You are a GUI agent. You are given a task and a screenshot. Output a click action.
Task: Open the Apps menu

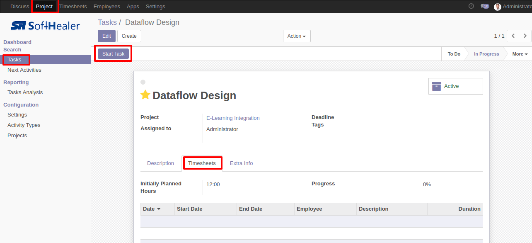(x=133, y=7)
